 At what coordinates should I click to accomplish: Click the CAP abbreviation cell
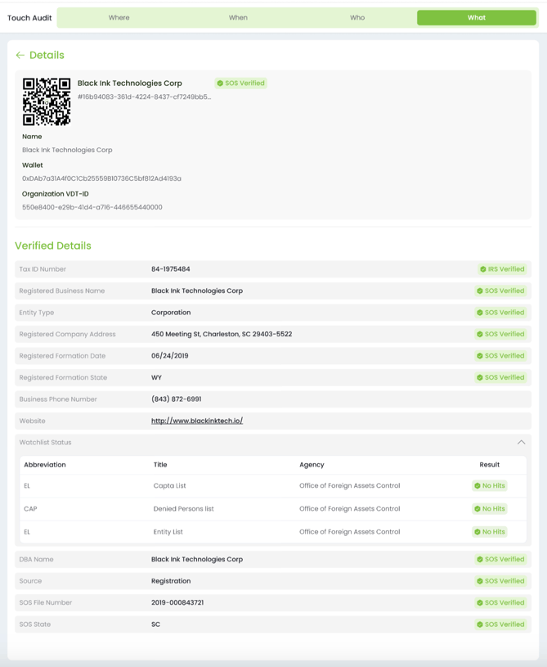[x=30, y=508]
